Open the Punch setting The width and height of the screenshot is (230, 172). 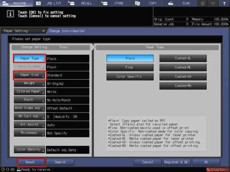(29, 100)
